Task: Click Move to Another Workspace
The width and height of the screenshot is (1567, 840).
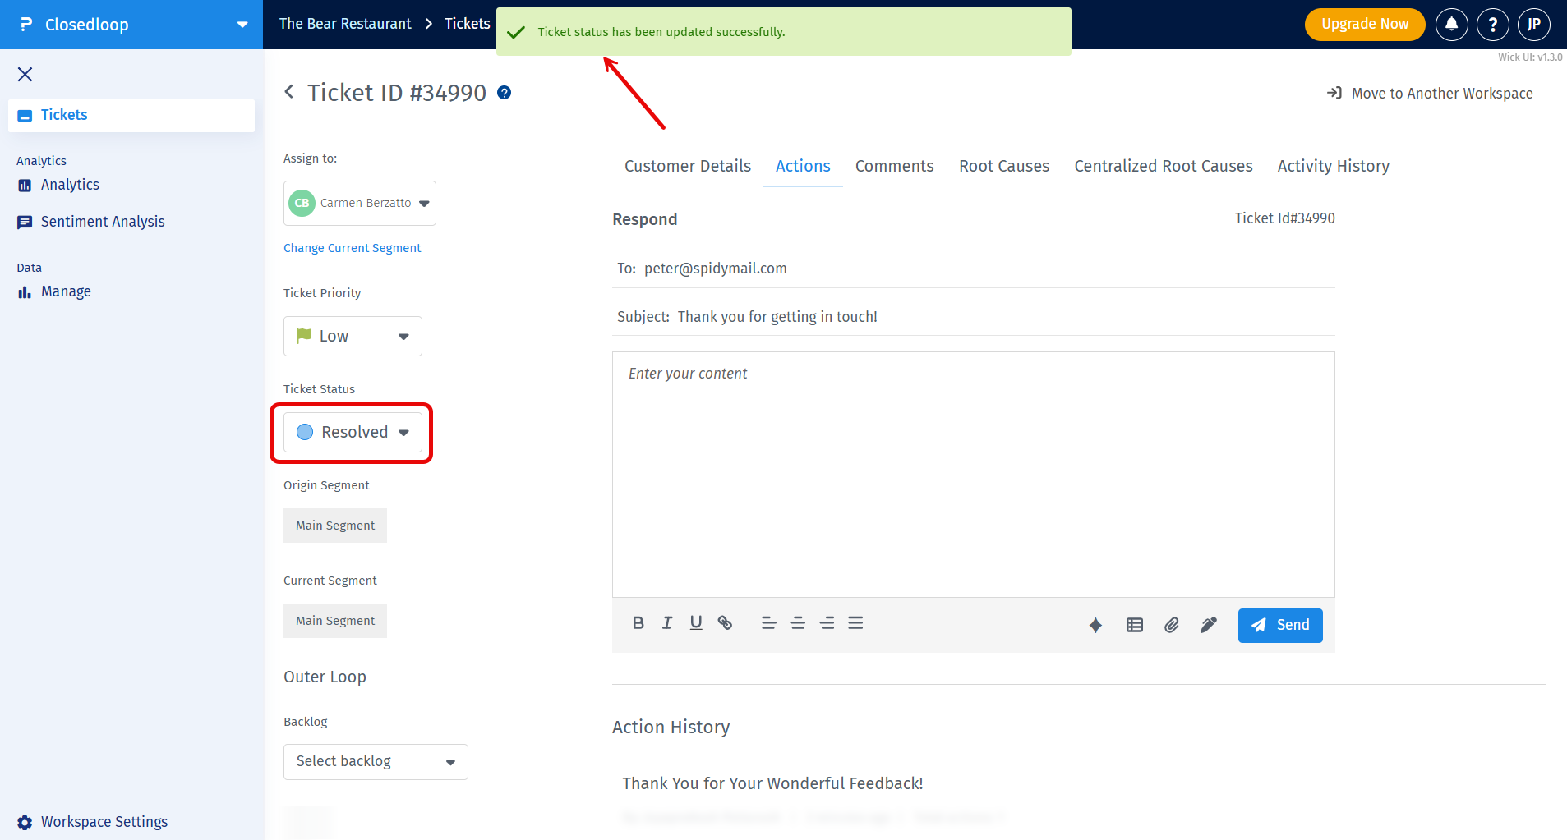Action: click(x=1430, y=94)
